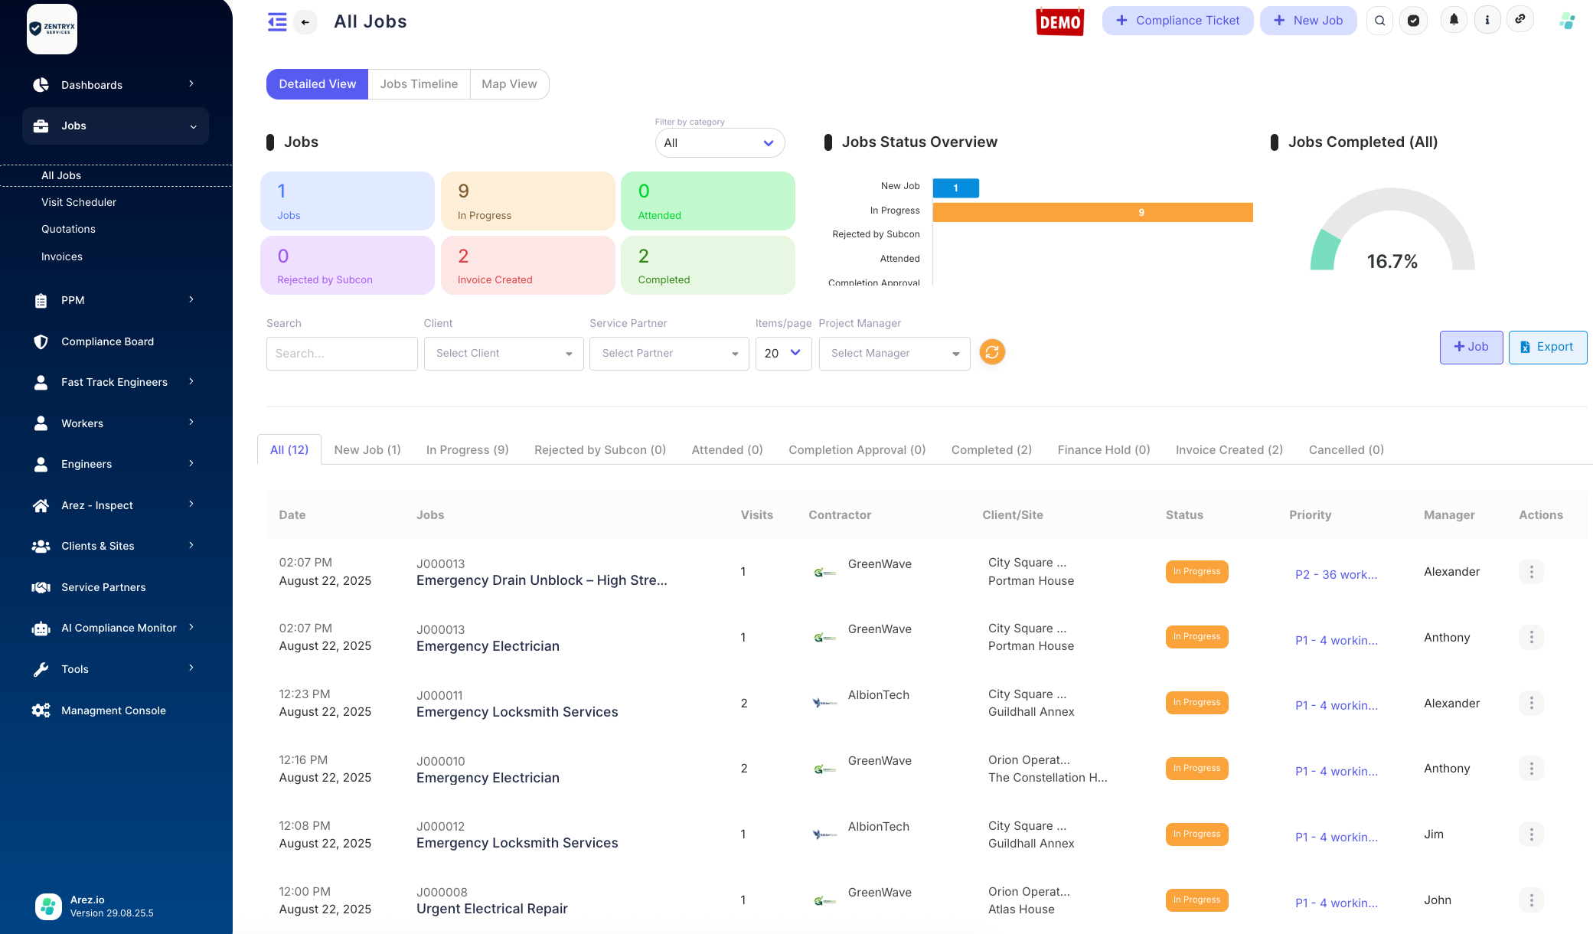The height and width of the screenshot is (934, 1593).
Task: Click the back arrow beside All Jobs
Action: click(x=305, y=22)
